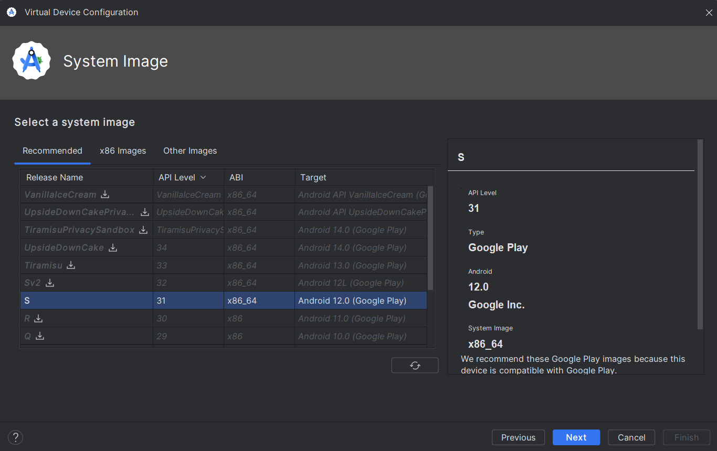Go back with the Previous button
Image resolution: width=717 pixels, height=451 pixels.
pos(519,437)
